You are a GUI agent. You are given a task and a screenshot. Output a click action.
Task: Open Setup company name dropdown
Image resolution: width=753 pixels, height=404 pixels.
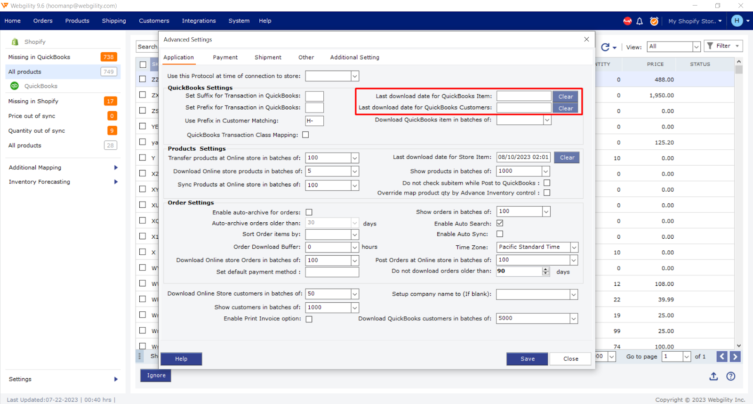tap(574, 295)
